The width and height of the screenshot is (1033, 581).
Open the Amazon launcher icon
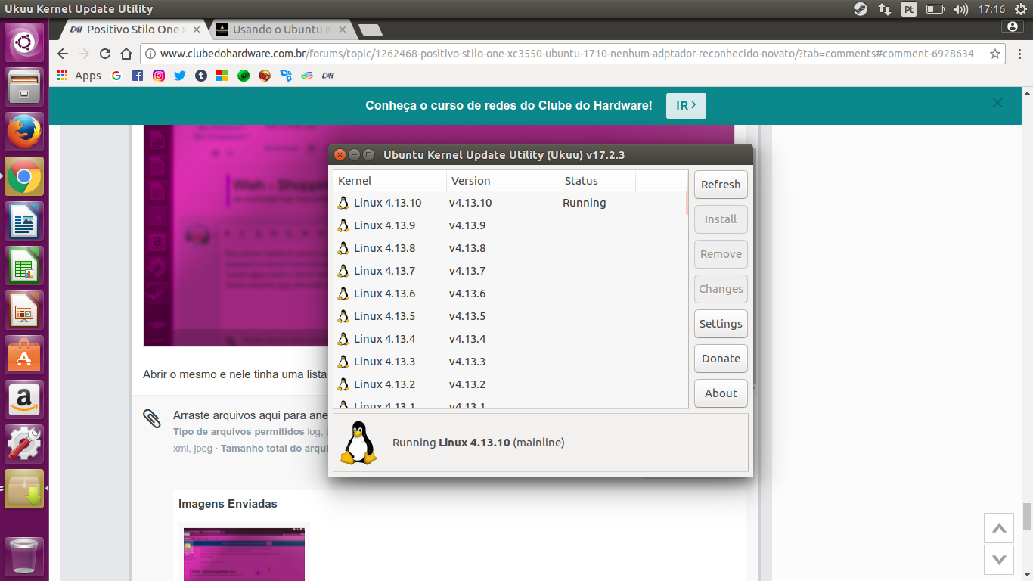click(x=24, y=399)
